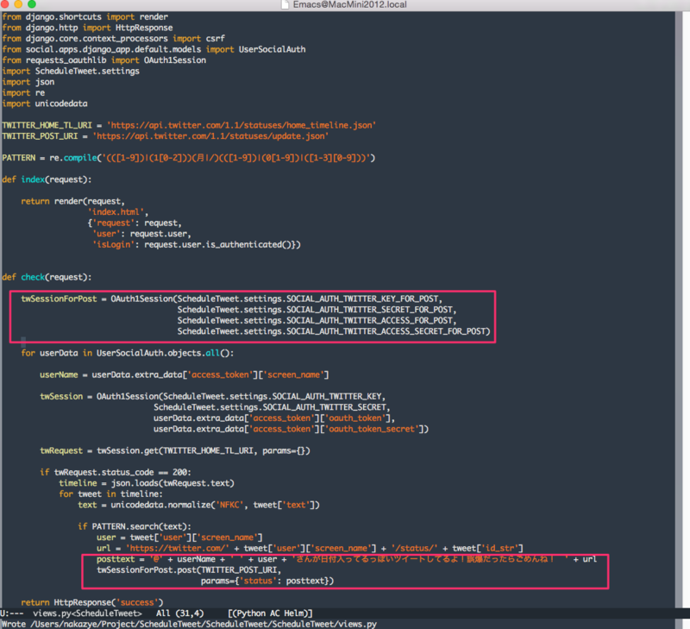Click 'OAuth1Session' in the requests_oauthlib import line
The width and height of the screenshot is (690, 629).
(x=175, y=60)
